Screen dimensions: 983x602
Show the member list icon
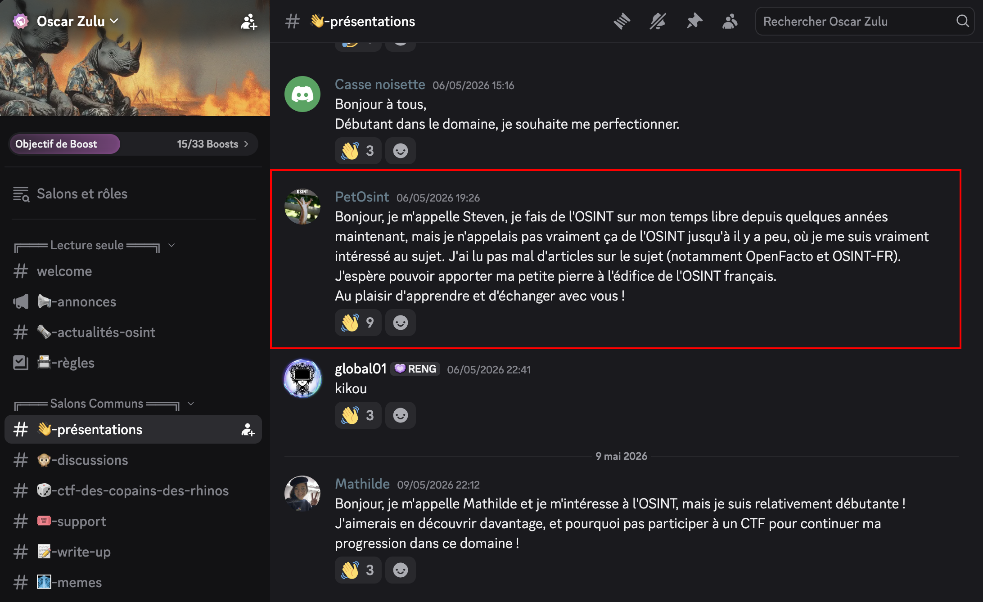click(x=730, y=21)
